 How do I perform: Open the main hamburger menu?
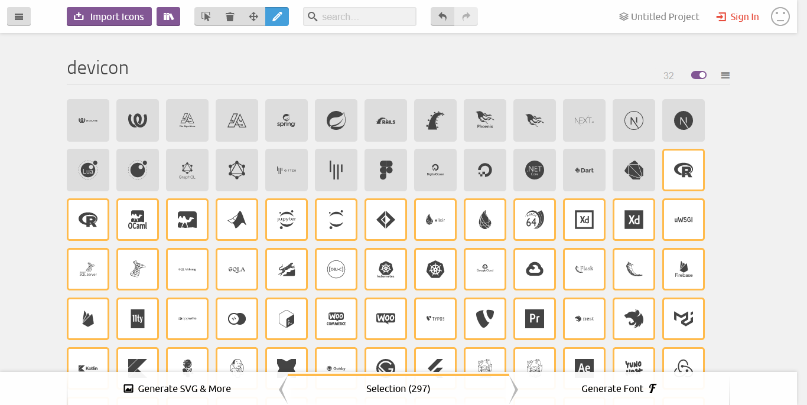[x=19, y=17]
